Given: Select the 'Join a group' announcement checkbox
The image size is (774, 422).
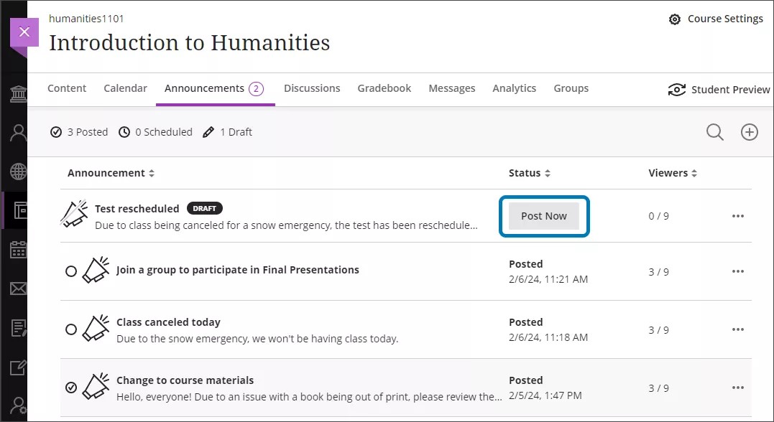Looking at the screenshot, I should click(x=71, y=271).
